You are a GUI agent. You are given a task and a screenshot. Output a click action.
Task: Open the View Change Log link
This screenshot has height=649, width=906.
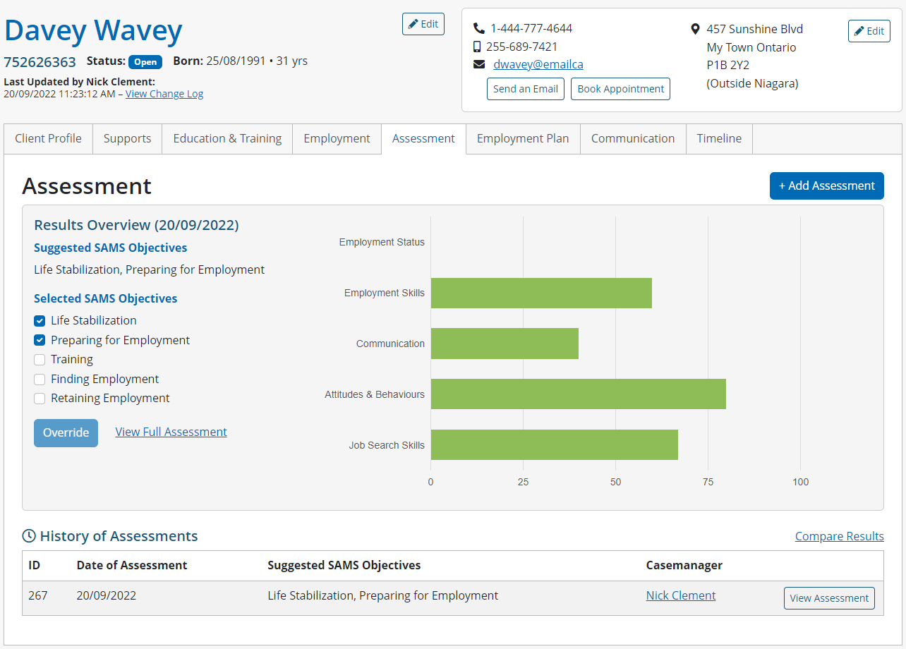[x=164, y=94]
